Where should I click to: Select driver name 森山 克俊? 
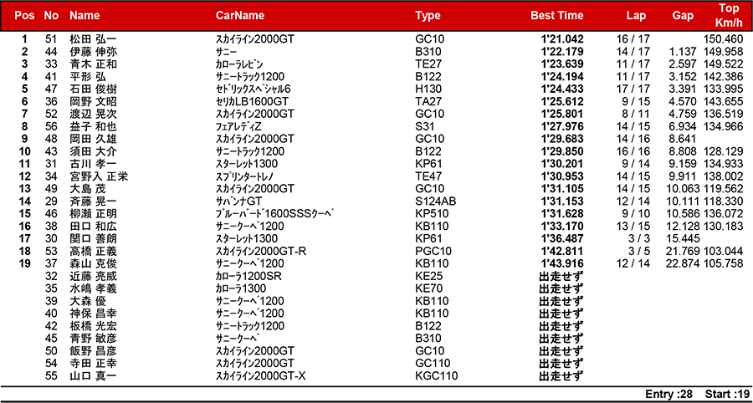(x=93, y=264)
